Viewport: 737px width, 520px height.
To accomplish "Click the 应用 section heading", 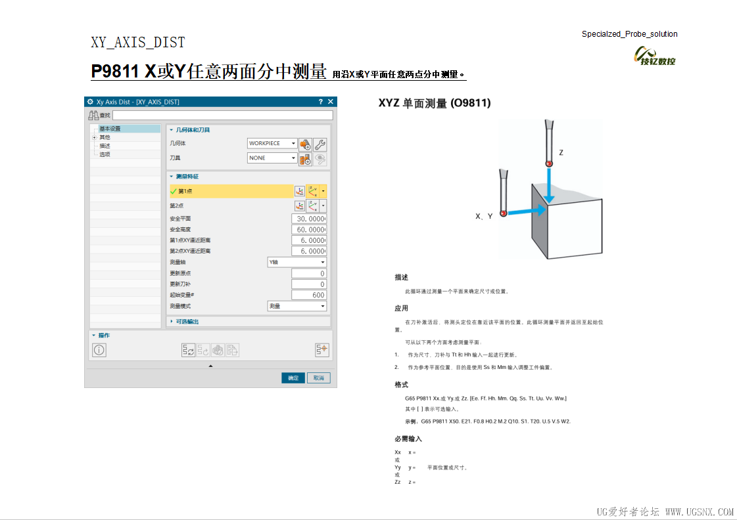I will point(401,309).
